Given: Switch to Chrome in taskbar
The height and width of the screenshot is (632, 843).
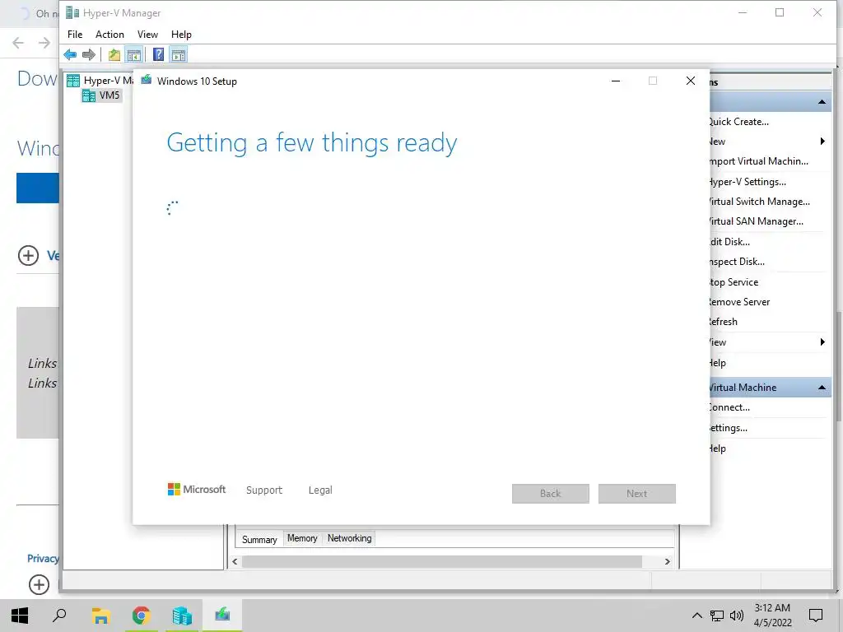Looking at the screenshot, I should 141,616.
